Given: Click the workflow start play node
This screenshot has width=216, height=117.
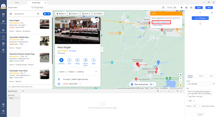Looking at the screenshot, I should coord(200,12).
